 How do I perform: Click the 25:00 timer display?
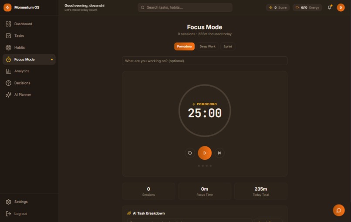(x=205, y=113)
